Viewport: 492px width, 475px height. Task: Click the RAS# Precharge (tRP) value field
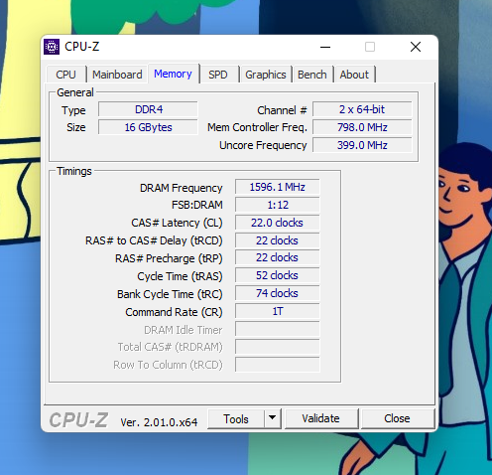point(278,257)
